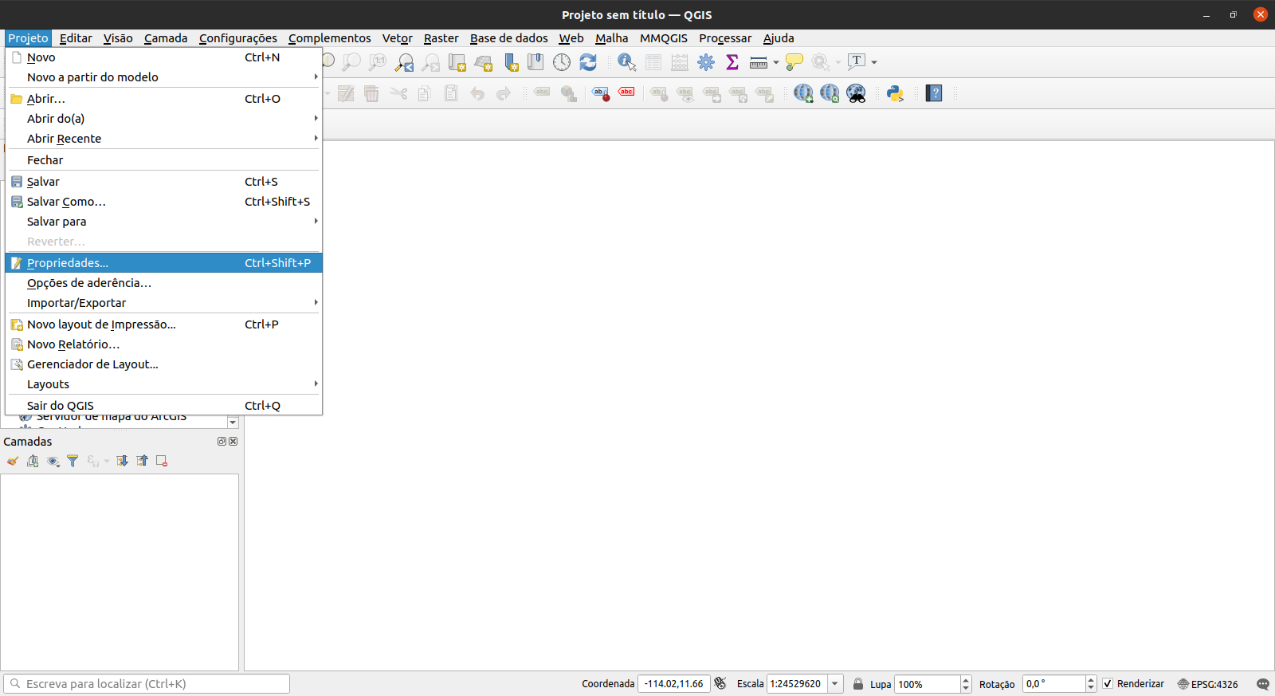Image resolution: width=1275 pixels, height=696 pixels.
Task: Toggle the scale lock icon
Action: [x=858, y=684]
